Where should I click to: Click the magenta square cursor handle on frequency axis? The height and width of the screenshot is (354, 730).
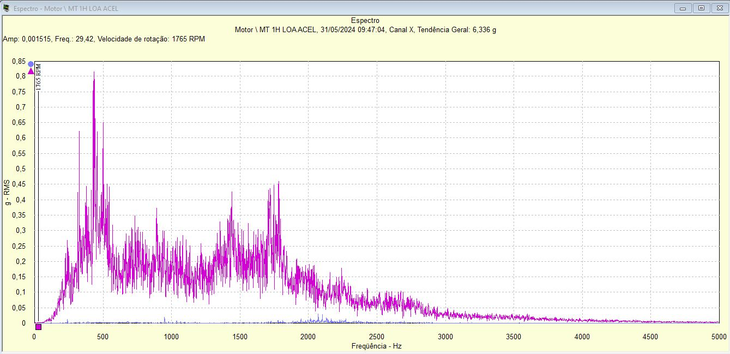point(38,327)
